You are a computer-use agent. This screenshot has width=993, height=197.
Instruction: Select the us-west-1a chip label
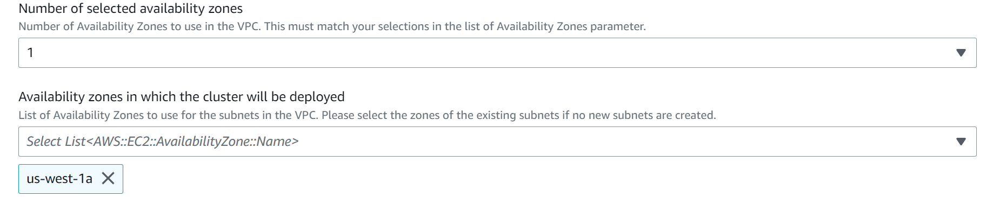pos(59,179)
